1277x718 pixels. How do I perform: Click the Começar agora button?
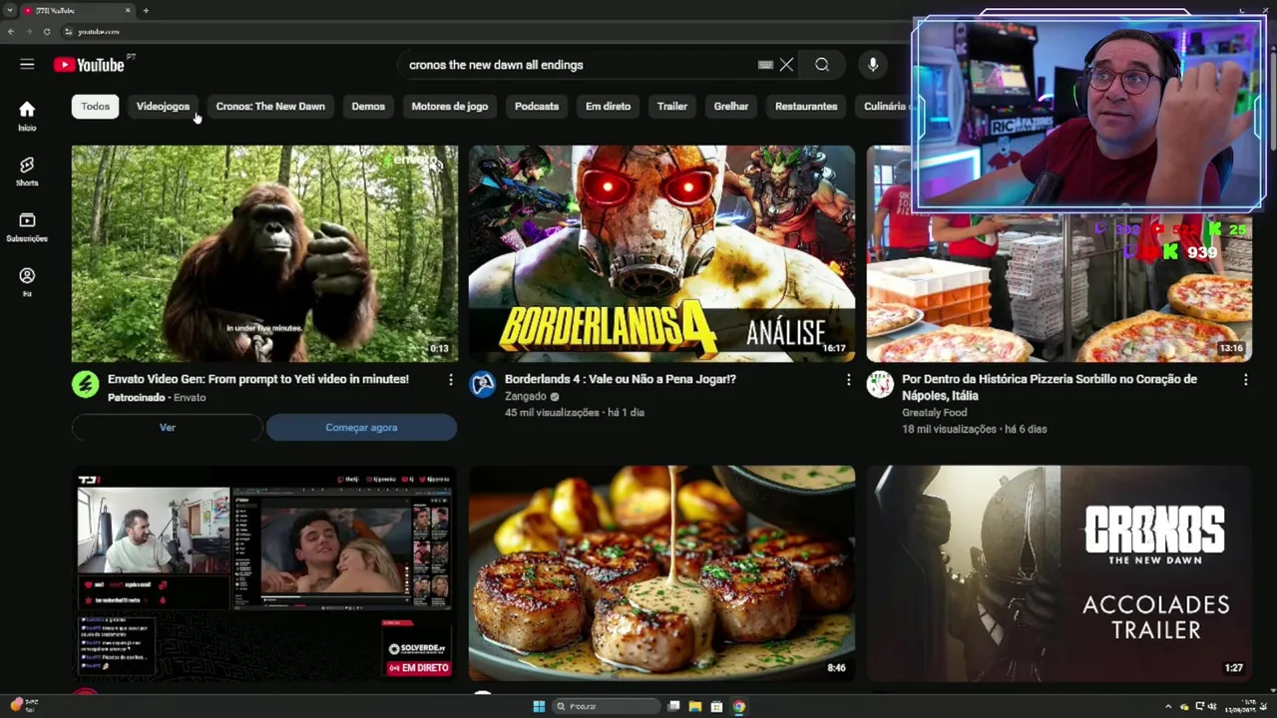361,428
